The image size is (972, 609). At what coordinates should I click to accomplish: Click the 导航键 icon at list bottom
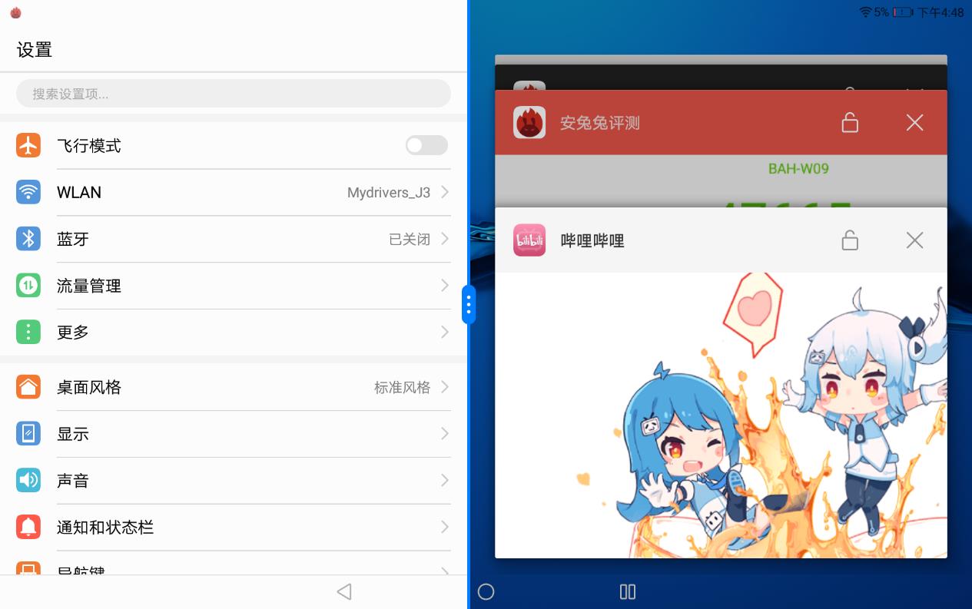28,568
